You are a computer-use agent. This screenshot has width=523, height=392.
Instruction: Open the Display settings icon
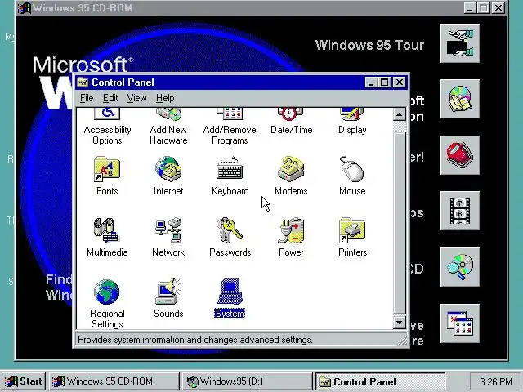(x=352, y=122)
